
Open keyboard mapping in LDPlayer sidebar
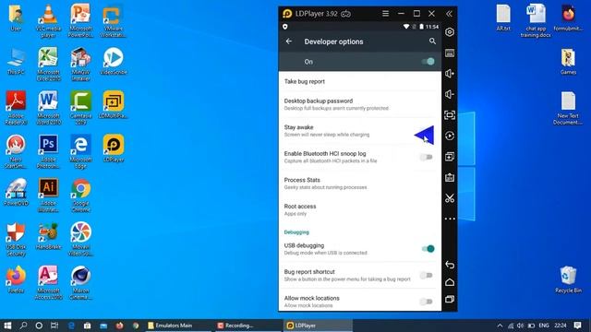[450, 53]
